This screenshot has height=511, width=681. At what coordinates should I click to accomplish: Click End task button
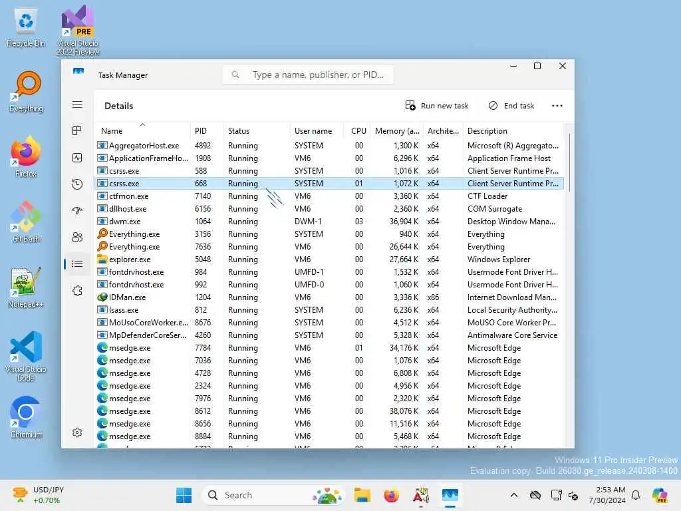tap(511, 106)
